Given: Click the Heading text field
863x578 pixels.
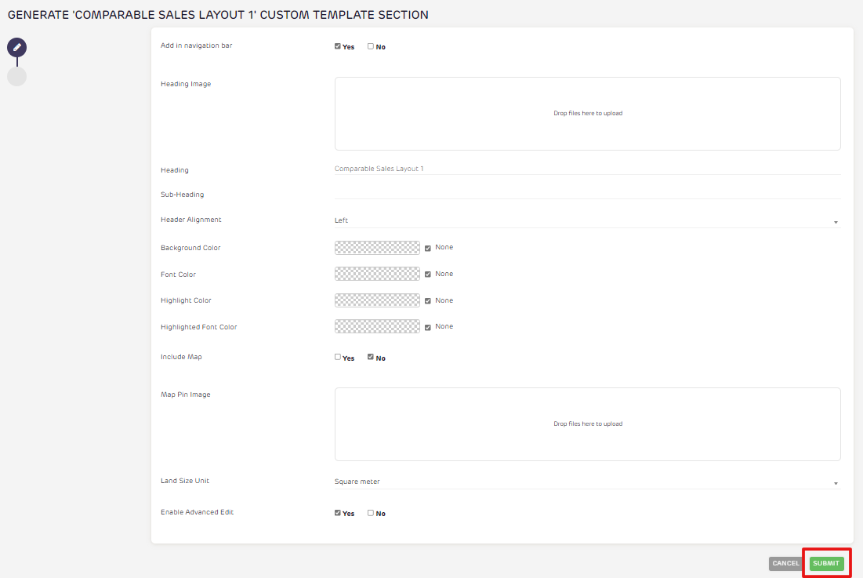Looking at the screenshot, I should (x=586, y=169).
